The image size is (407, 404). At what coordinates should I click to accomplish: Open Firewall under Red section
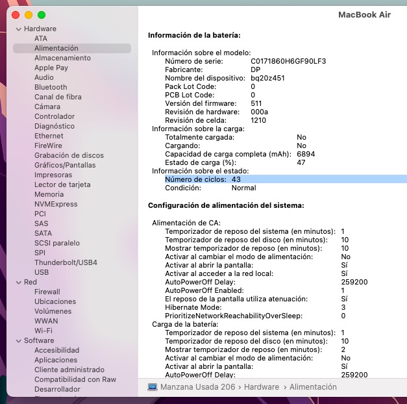pyautogui.click(x=47, y=292)
